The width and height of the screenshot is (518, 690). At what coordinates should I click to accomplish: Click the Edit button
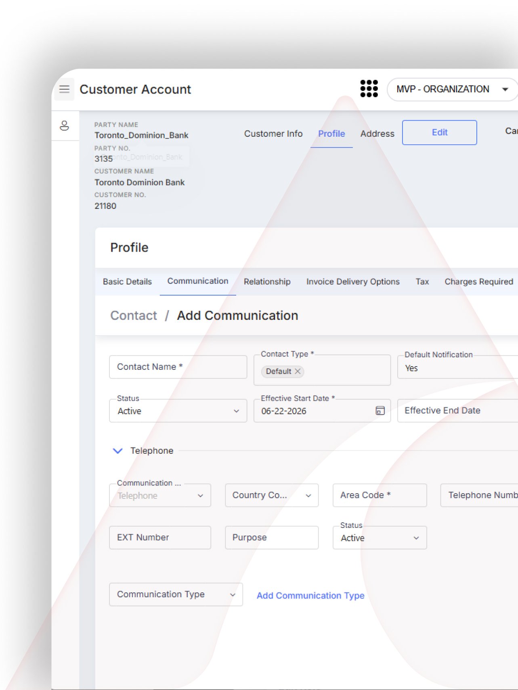pyautogui.click(x=439, y=132)
